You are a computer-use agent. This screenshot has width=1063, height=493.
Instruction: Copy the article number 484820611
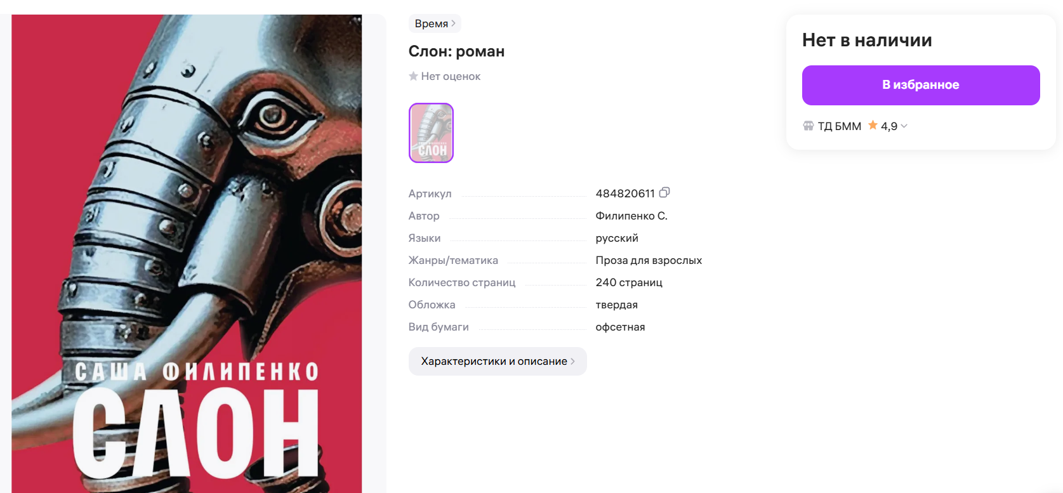coord(664,192)
